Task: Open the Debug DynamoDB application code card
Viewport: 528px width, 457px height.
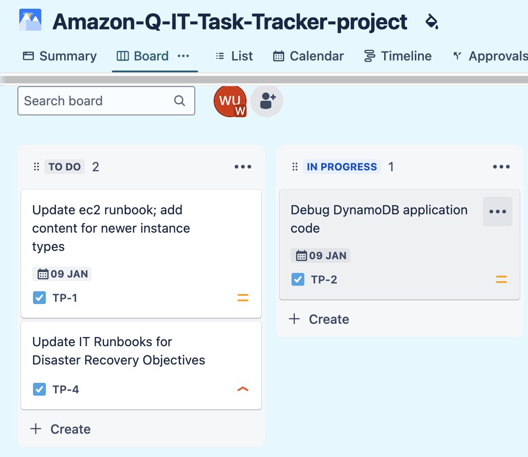Action: 400,245
